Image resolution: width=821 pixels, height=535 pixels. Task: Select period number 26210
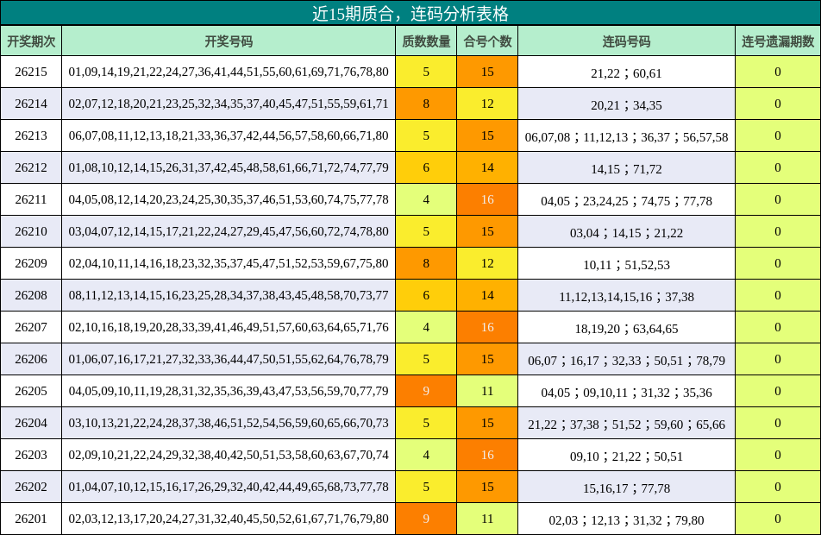click(x=31, y=231)
